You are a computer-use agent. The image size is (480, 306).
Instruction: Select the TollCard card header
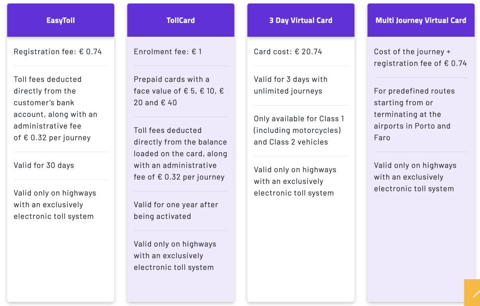pyautogui.click(x=180, y=20)
